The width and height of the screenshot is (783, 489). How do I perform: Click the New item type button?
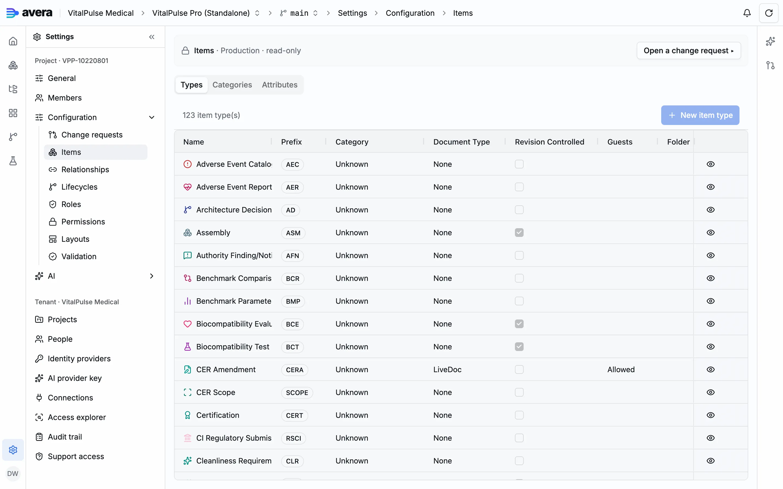pos(700,115)
